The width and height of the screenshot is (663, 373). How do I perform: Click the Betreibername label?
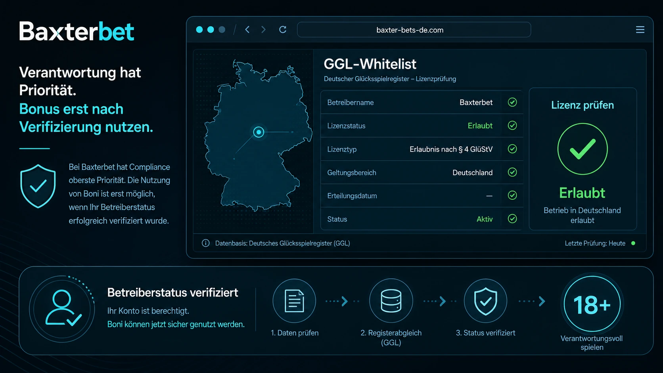pos(351,103)
